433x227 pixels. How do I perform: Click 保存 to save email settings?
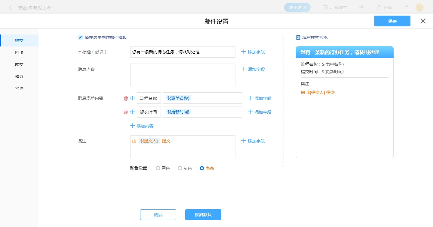(392, 21)
